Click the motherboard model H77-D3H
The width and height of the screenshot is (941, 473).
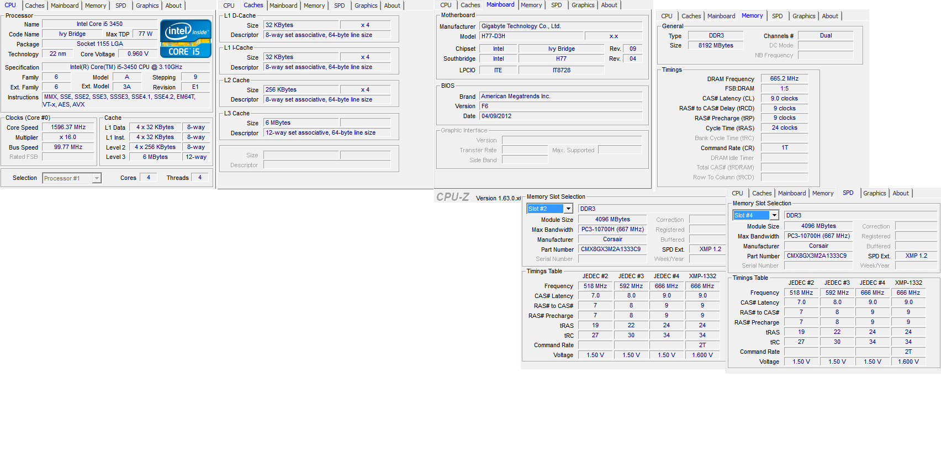(x=531, y=36)
